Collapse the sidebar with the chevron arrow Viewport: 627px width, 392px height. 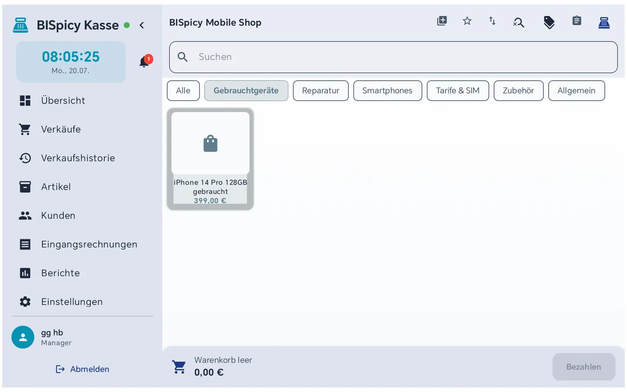pos(142,25)
